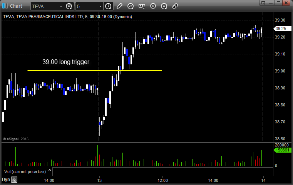Close the chart window
This screenshot has width=293, height=185.
tap(286, 3)
